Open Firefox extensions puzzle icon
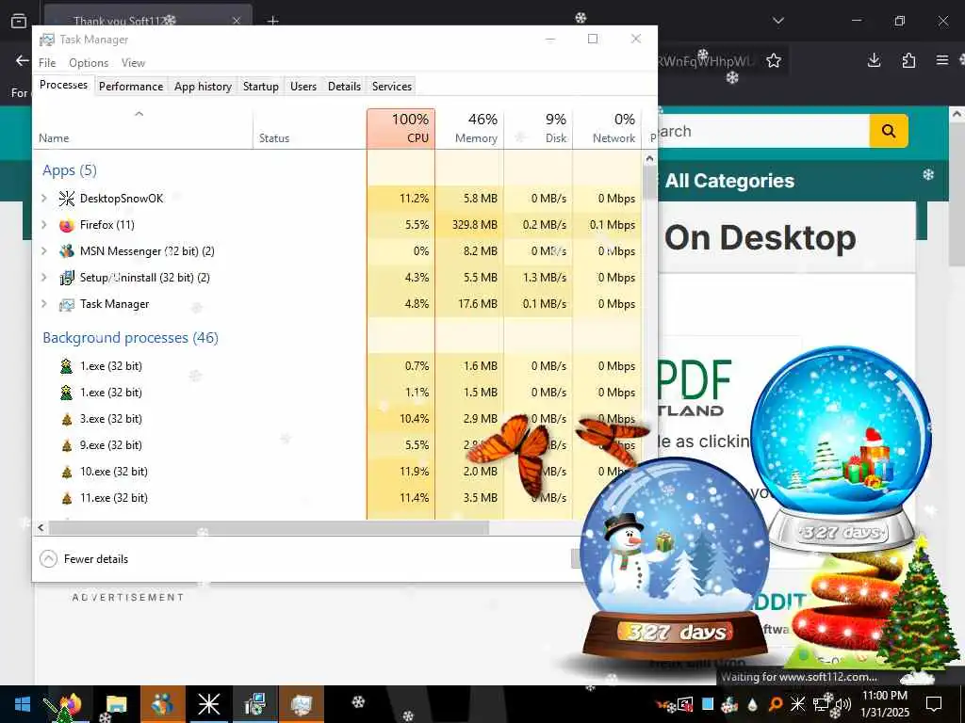Screen dimensions: 965x723 point(908,60)
